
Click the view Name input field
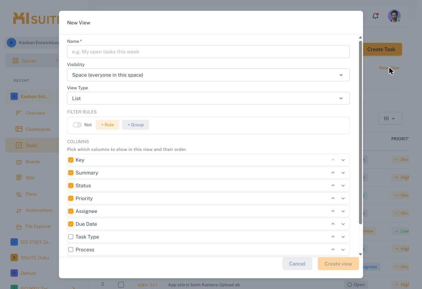click(208, 52)
